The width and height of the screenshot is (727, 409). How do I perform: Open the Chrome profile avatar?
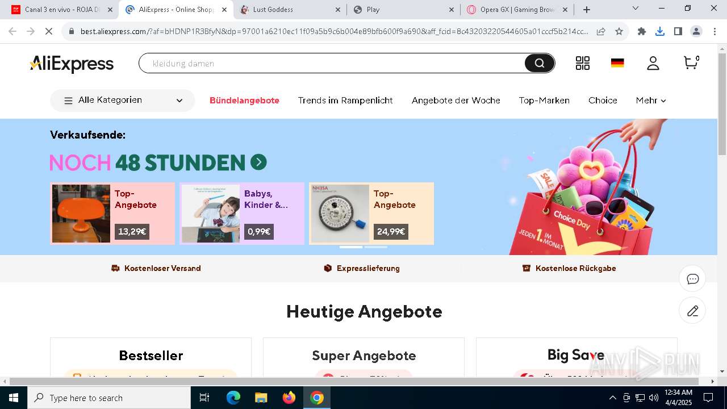coord(696,32)
